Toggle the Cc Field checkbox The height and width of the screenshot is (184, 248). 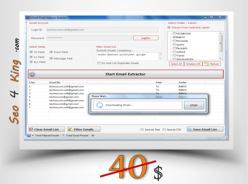[x=31, y=57]
